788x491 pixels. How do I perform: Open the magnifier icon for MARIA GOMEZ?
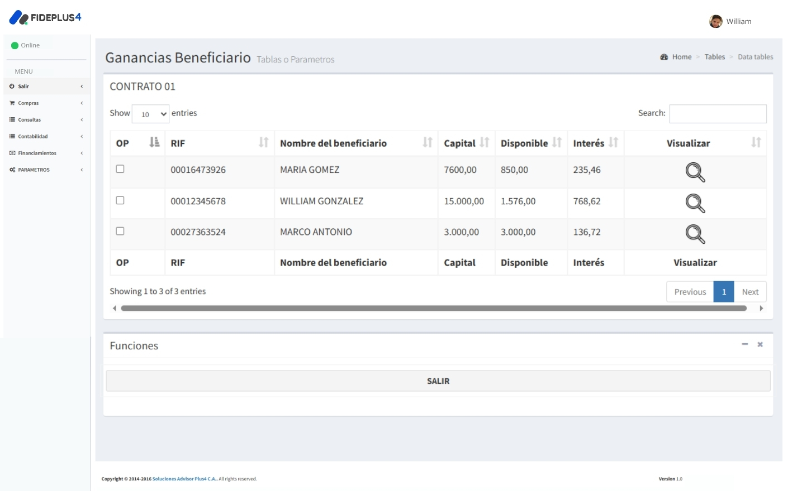coord(695,172)
